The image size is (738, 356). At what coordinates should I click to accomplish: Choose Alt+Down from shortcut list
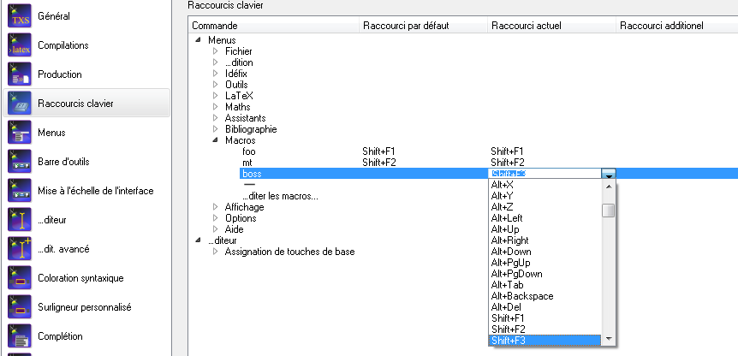click(x=545, y=252)
